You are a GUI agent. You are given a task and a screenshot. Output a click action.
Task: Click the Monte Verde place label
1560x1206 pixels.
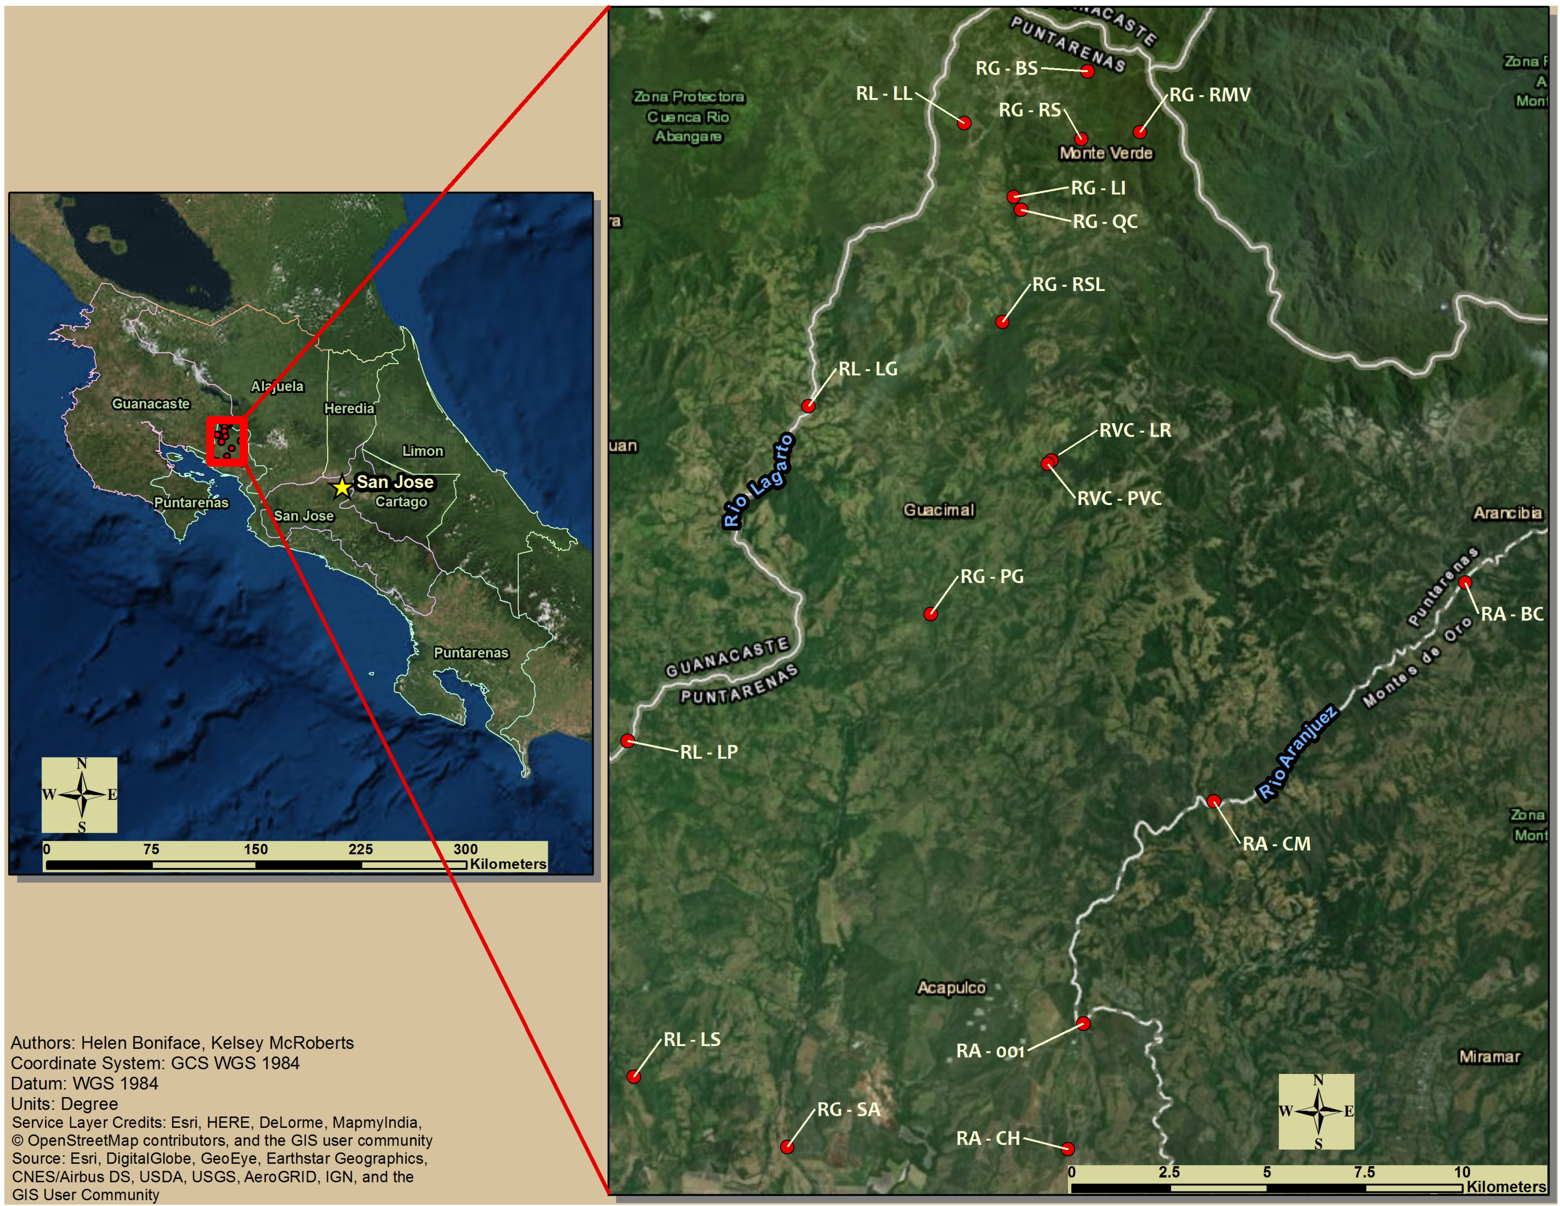click(x=1106, y=153)
